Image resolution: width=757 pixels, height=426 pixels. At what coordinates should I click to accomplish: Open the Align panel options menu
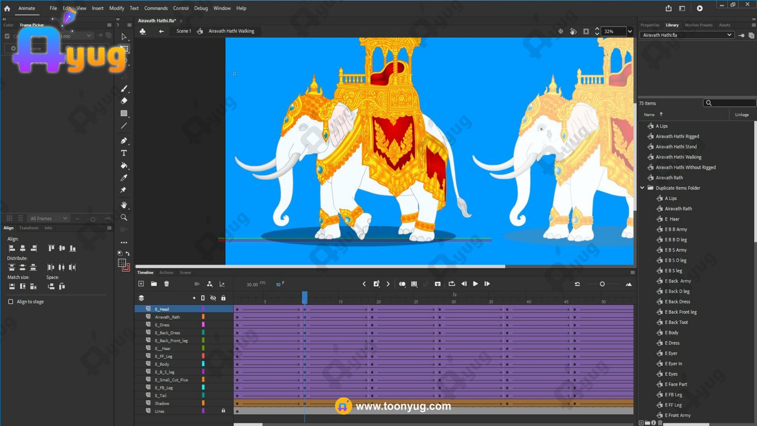(109, 228)
